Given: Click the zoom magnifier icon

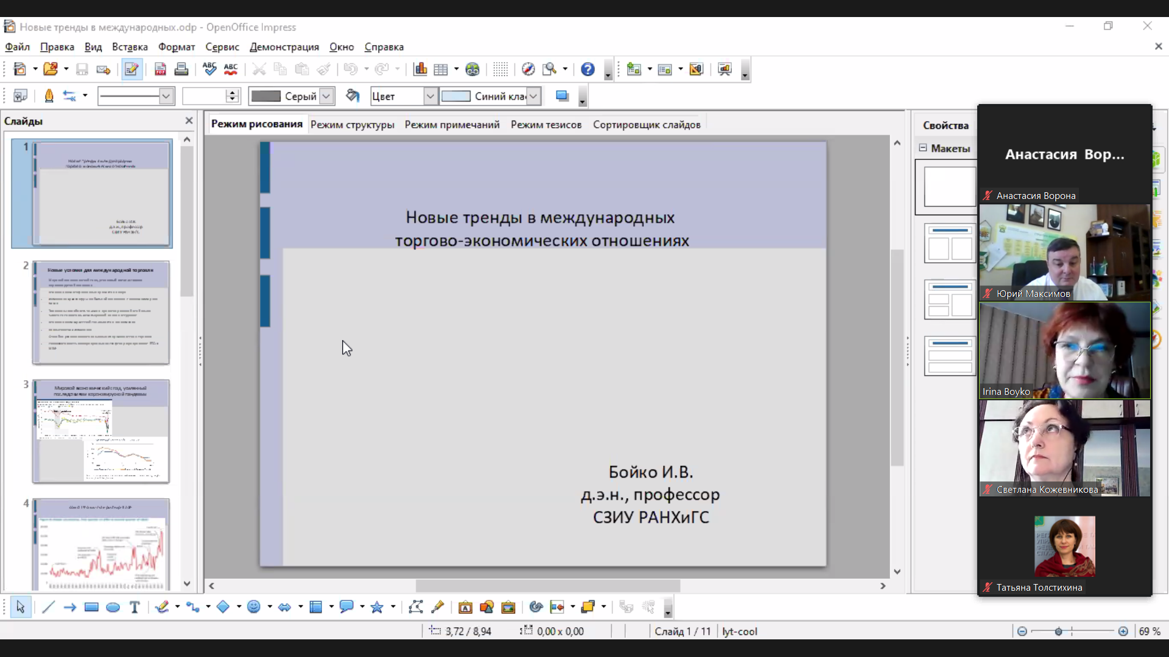Looking at the screenshot, I should coord(550,69).
